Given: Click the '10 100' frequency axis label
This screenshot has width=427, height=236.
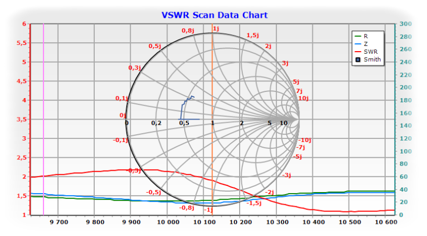Looking at the screenshot, I should tap(205, 222).
